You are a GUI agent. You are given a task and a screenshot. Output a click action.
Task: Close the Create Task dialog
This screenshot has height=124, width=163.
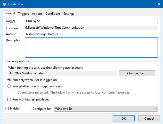click(158, 4)
